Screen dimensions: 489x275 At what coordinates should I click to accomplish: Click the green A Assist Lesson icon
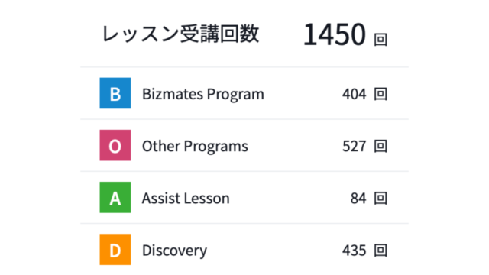click(x=115, y=197)
